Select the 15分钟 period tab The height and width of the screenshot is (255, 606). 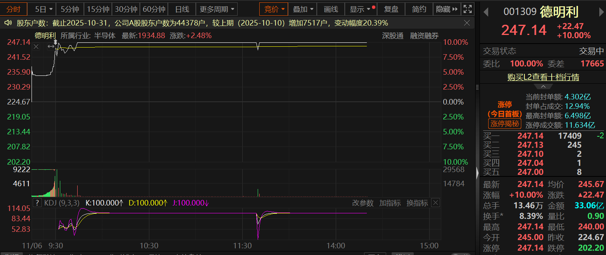(x=98, y=9)
